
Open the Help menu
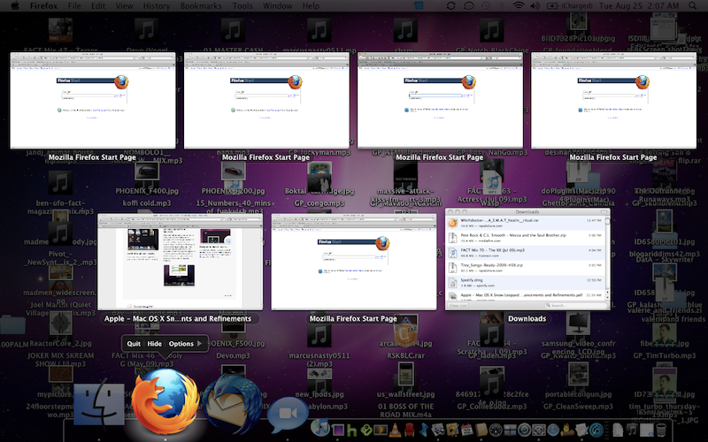coord(311,6)
